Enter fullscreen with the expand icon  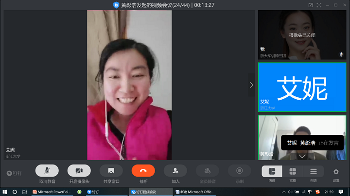[319, 5]
